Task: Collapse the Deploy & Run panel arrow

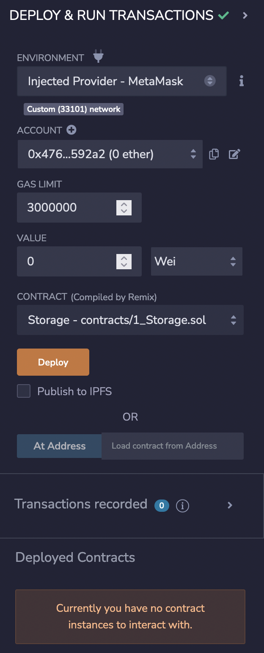Action: click(x=245, y=16)
